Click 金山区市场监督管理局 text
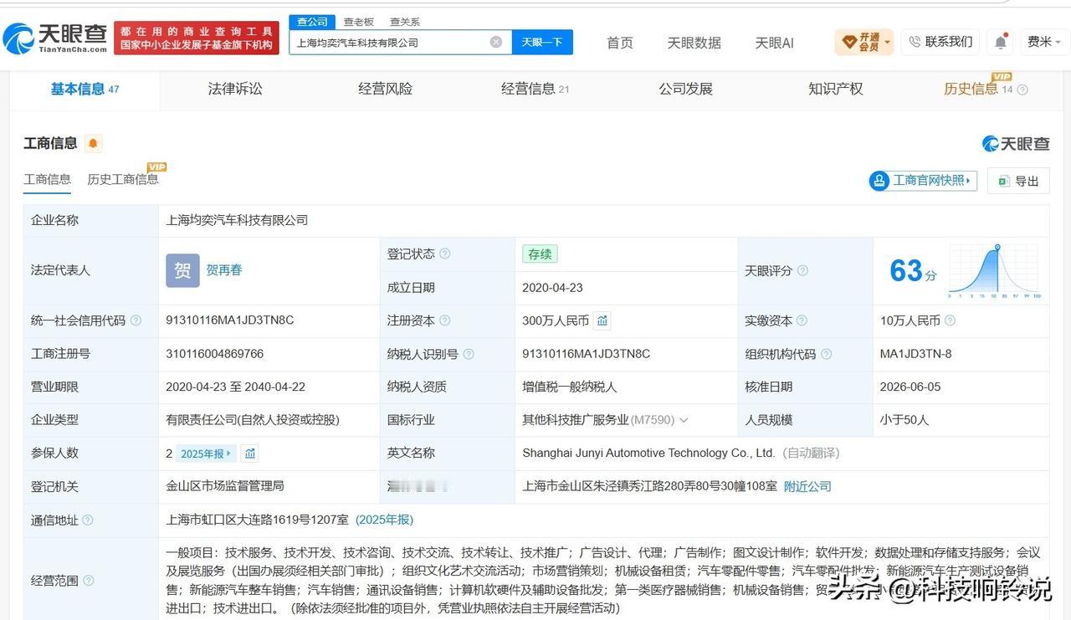The image size is (1071, 620). [225, 486]
